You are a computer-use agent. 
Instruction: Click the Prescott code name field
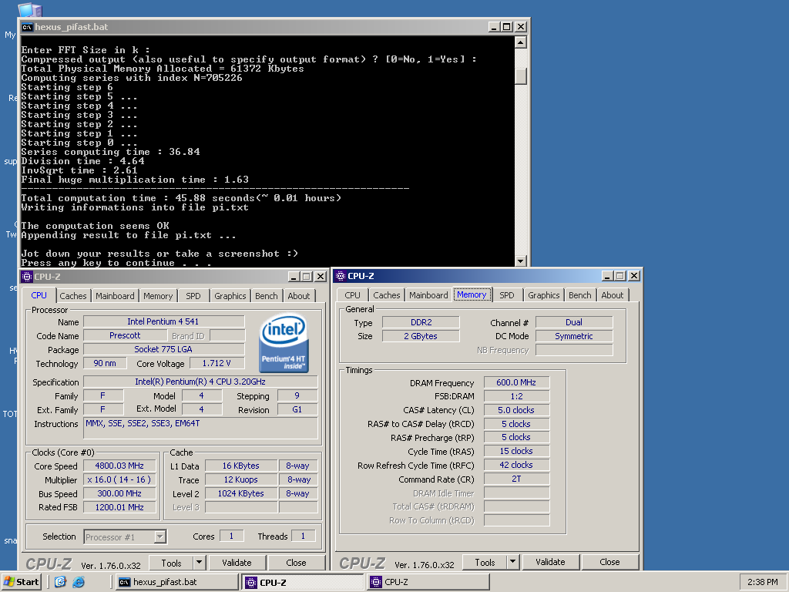[x=125, y=336]
